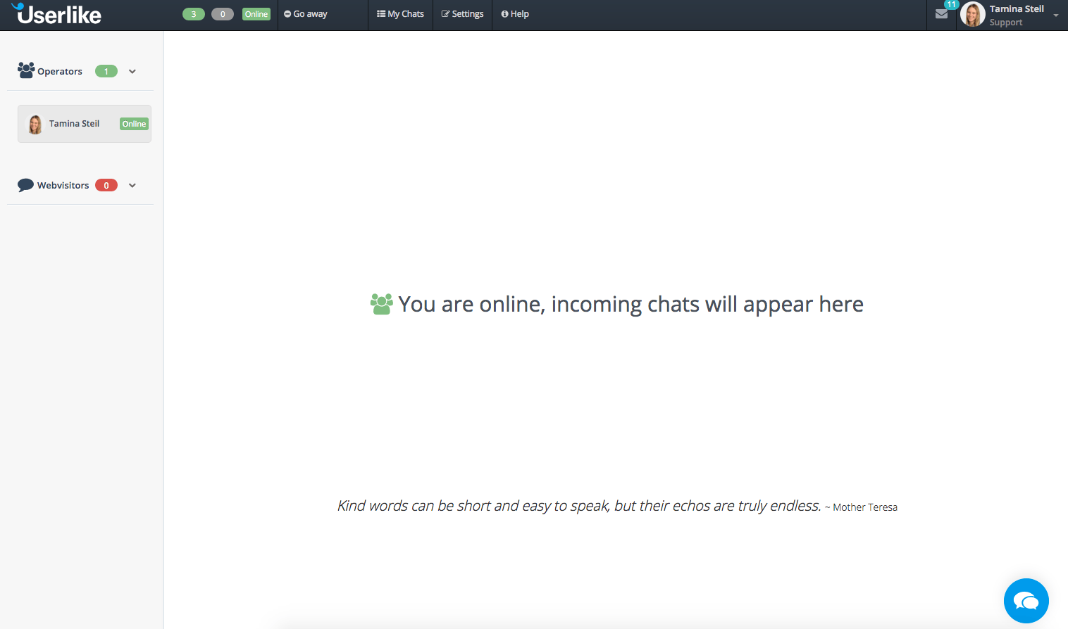Click the Userlike logo

click(x=56, y=13)
